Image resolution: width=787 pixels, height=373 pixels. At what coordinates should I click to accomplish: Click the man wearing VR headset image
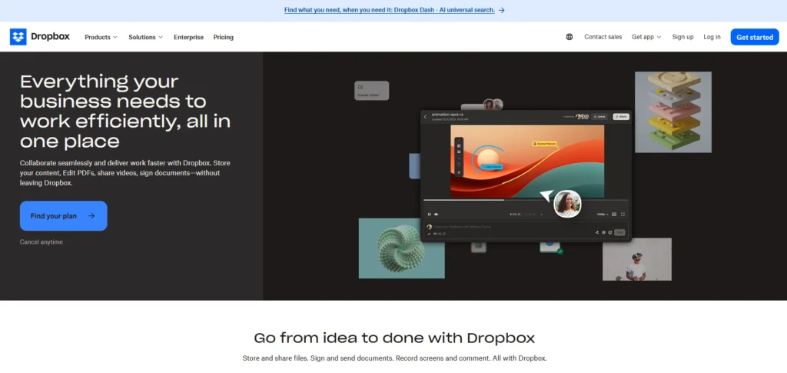(x=637, y=259)
